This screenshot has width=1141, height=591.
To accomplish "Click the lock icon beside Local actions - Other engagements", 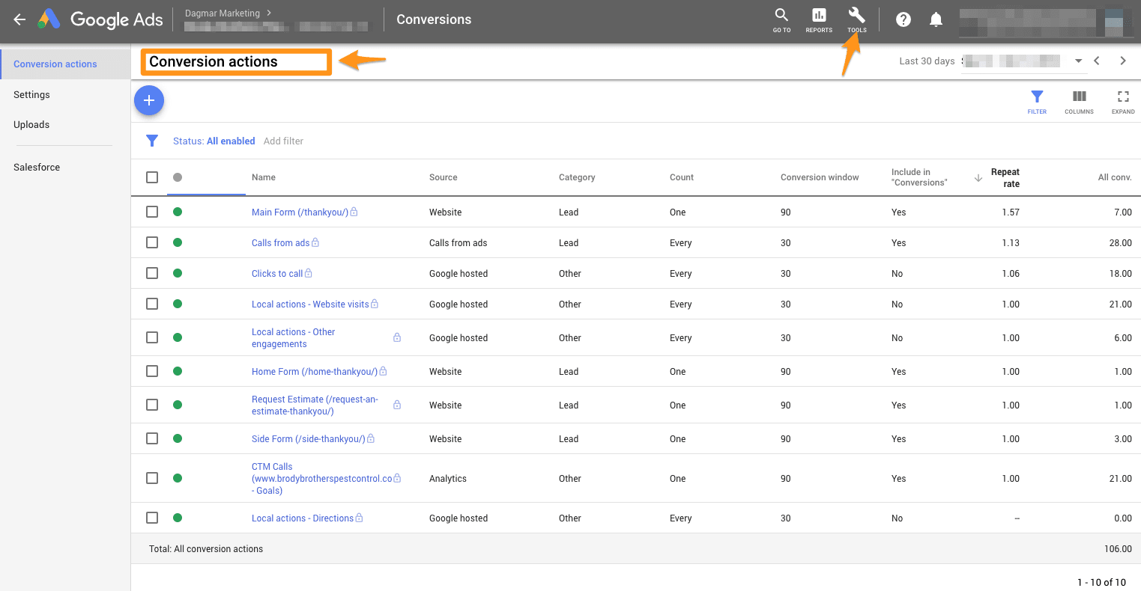I will click(x=397, y=337).
